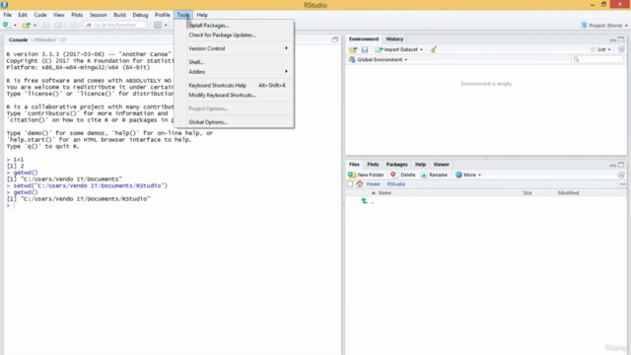This screenshot has height=355, width=631.
Task: Open the Build menu
Action: pos(120,15)
